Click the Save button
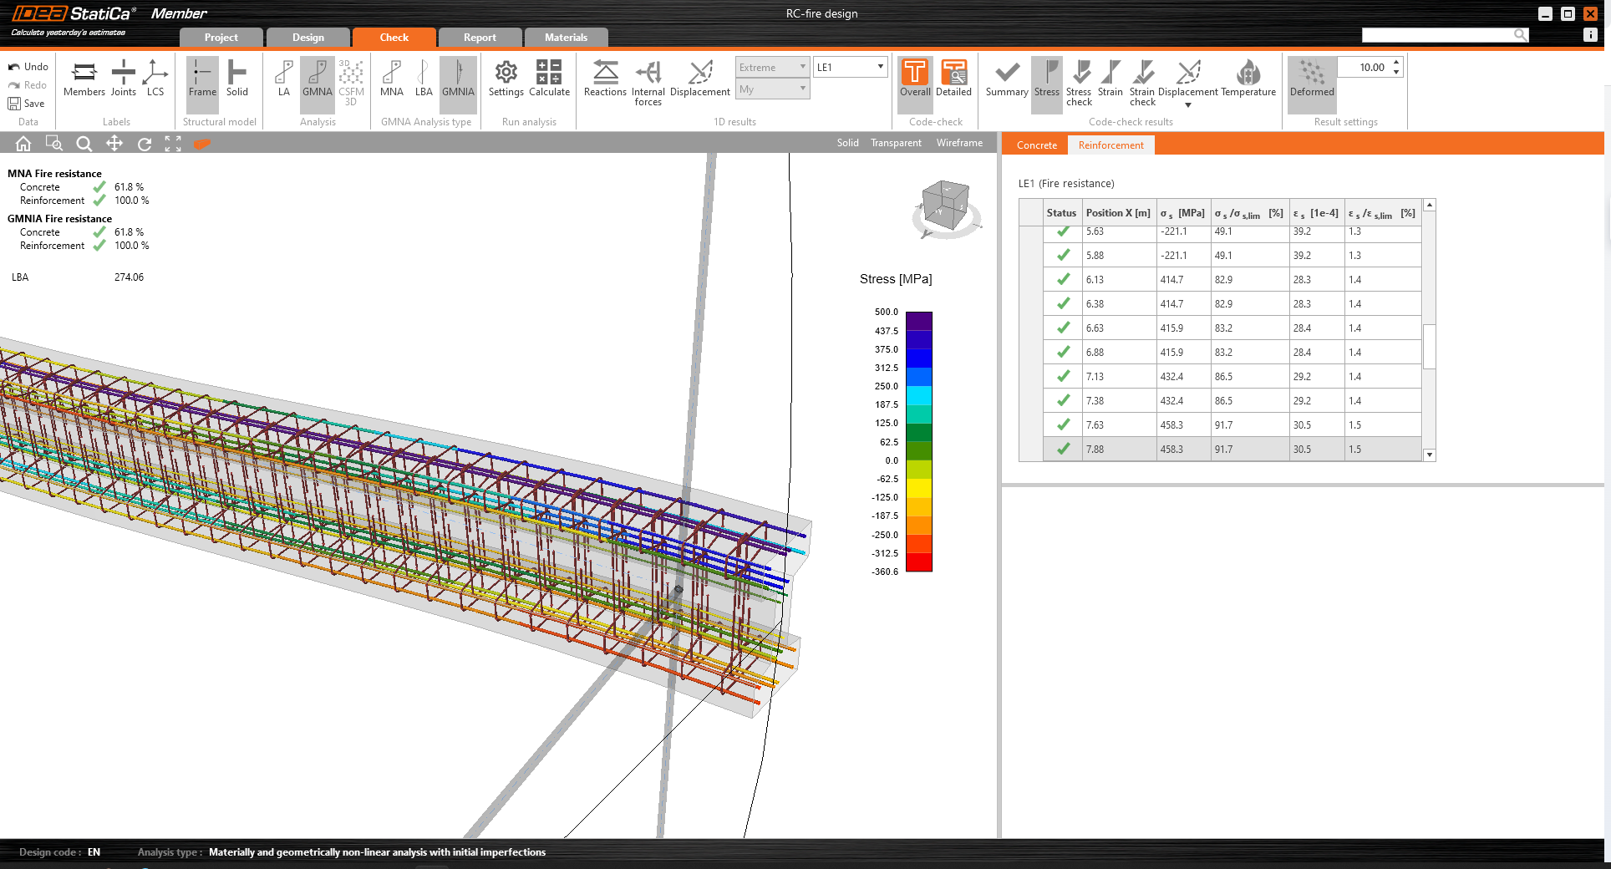Image resolution: width=1611 pixels, height=869 pixels. [28, 103]
